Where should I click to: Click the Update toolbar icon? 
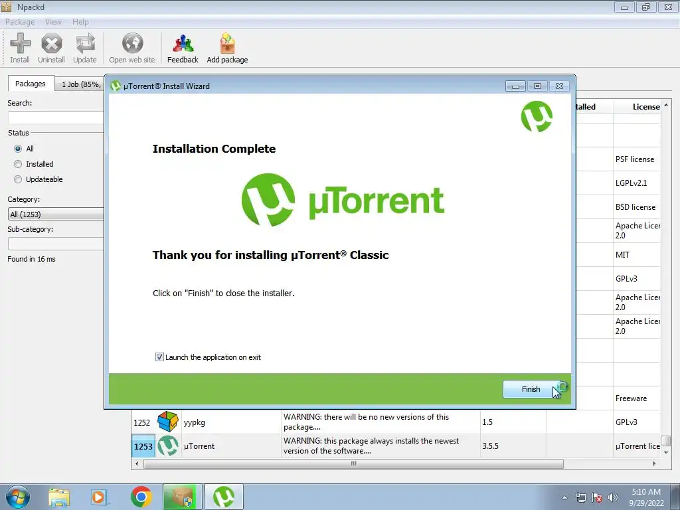85,48
